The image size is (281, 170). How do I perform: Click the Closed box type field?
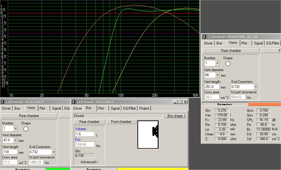coord(118,116)
